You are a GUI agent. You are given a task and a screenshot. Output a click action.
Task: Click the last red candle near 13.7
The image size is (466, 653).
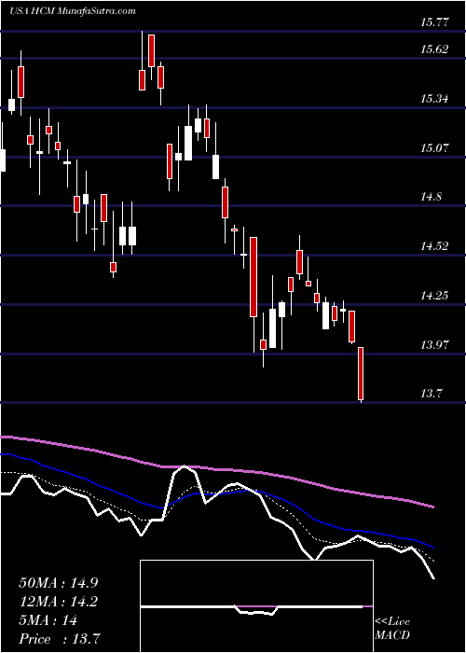click(362, 374)
